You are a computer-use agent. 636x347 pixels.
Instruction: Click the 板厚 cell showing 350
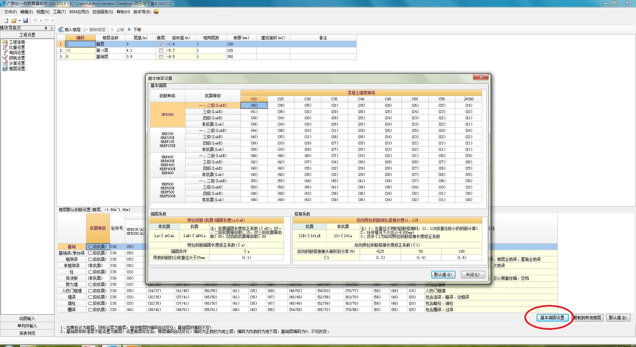(x=241, y=57)
